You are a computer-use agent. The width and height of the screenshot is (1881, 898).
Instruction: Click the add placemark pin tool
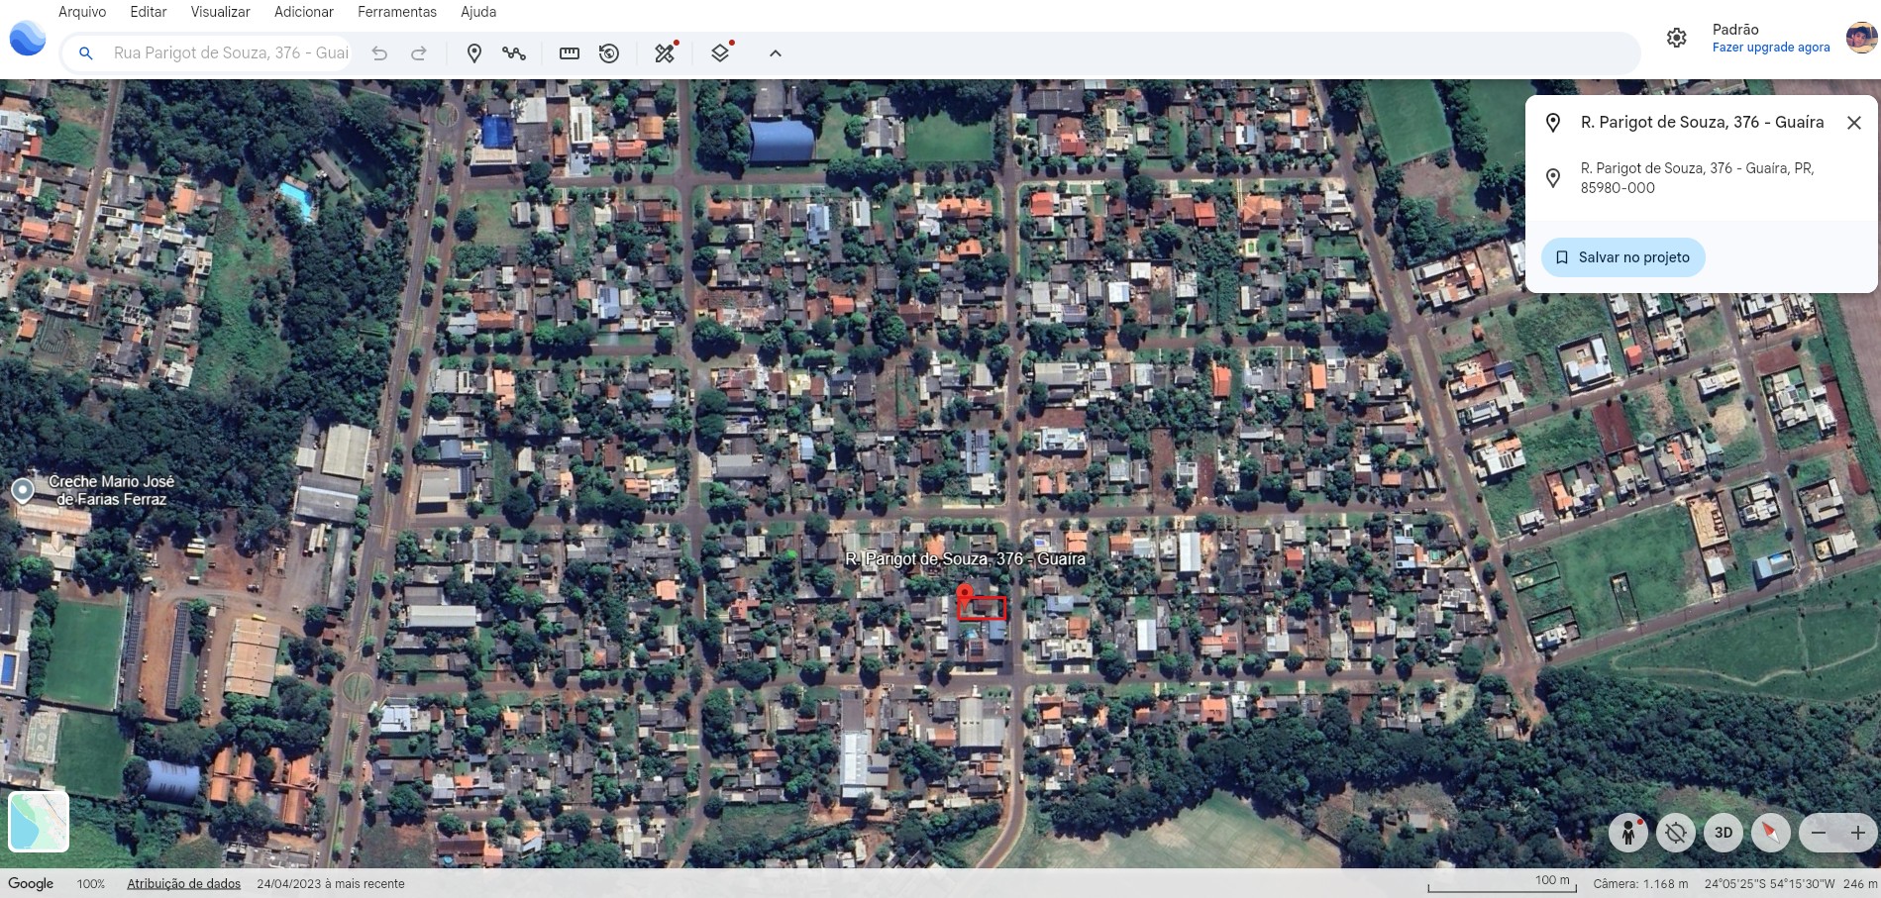coord(474,53)
